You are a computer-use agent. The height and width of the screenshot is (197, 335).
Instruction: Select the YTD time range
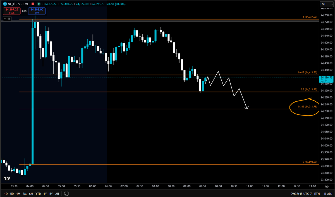pos(38,193)
